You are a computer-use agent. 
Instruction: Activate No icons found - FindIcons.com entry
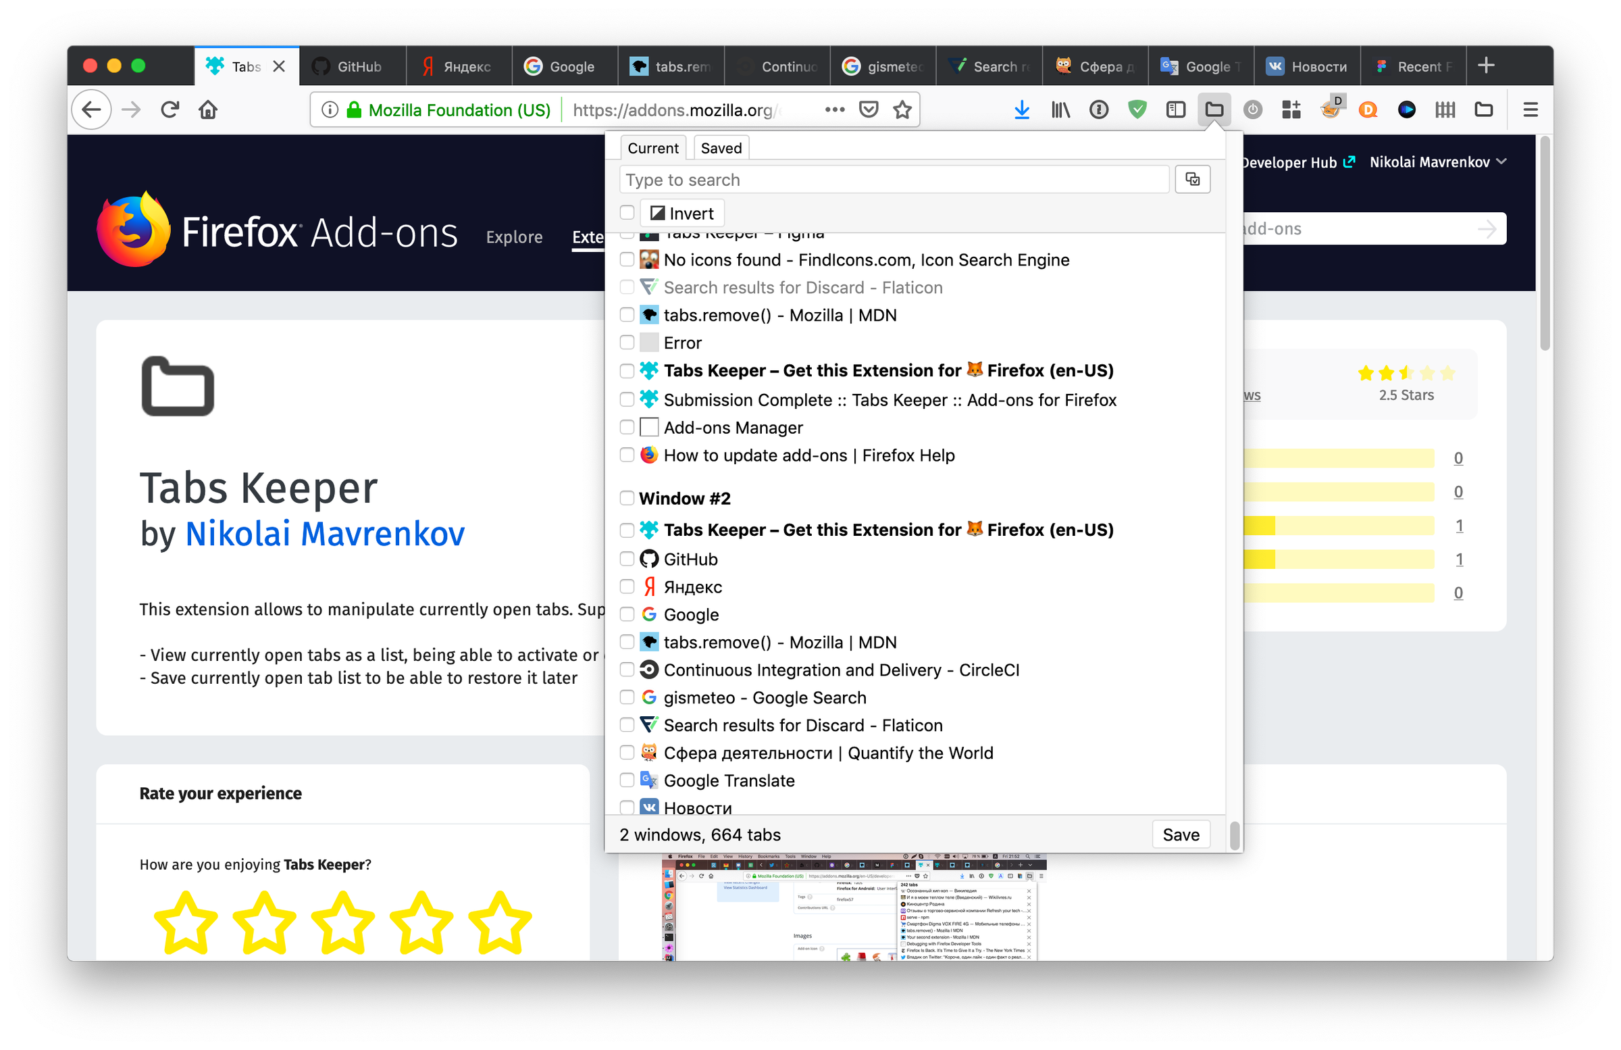point(867,259)
